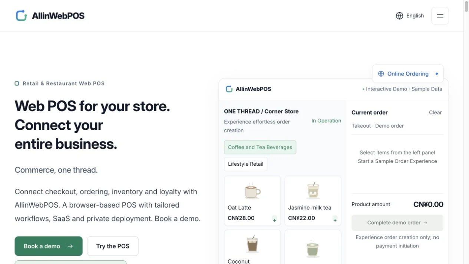Click the 'Takeout · Demo order' text

pos(377,126)
